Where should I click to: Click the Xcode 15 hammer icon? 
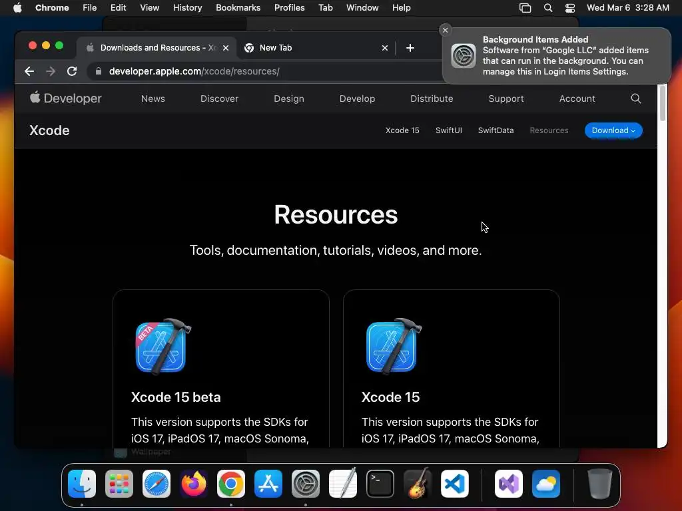click(x=393, y=346)
